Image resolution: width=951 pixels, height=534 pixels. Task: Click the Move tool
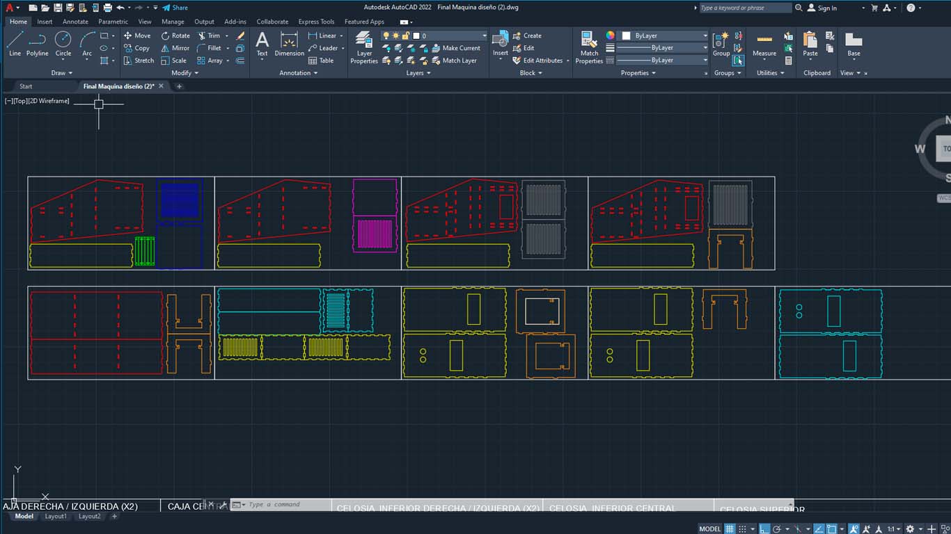(137, 35)
